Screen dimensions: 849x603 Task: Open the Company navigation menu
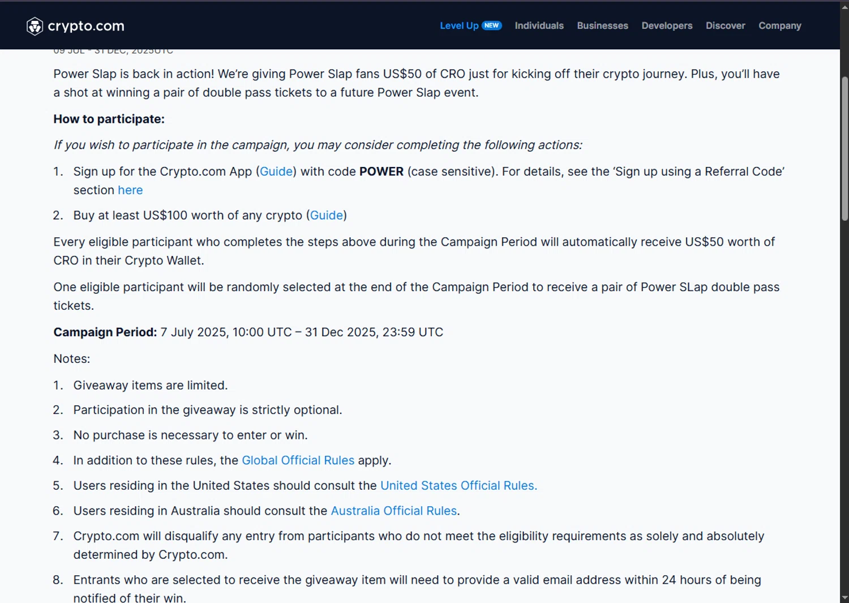(779, 25)
